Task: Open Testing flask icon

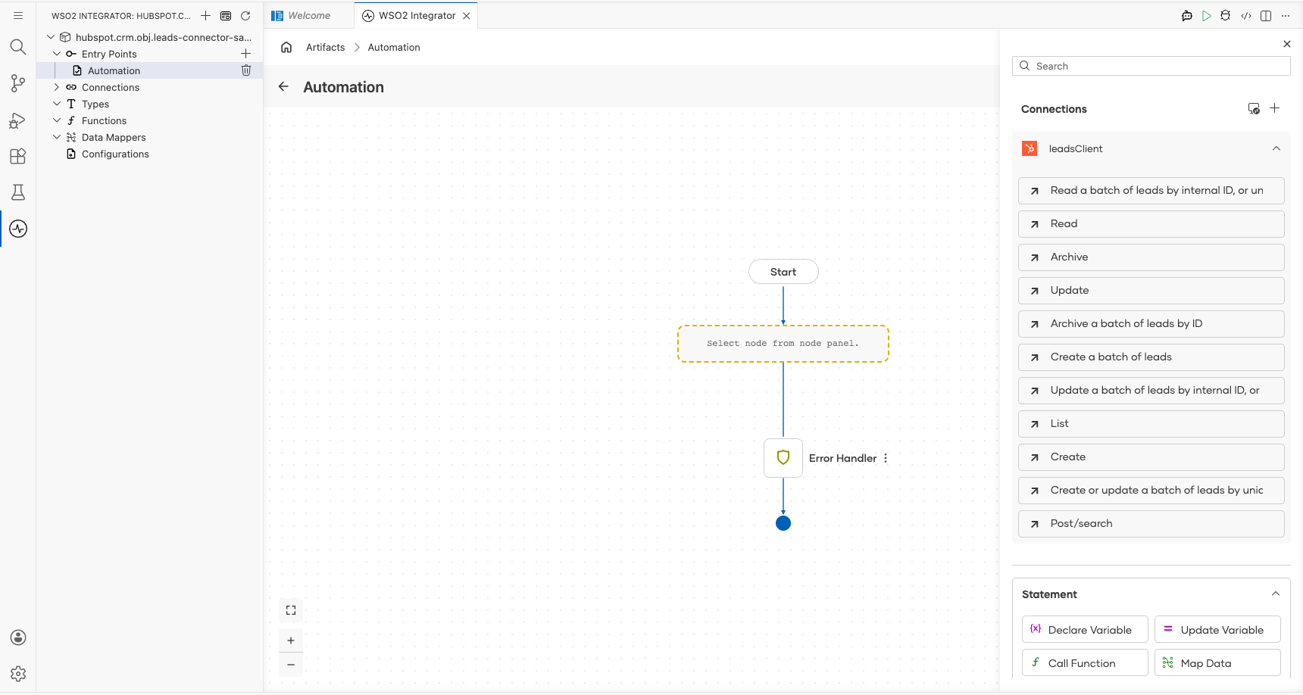Action: (x=18, y=192)
